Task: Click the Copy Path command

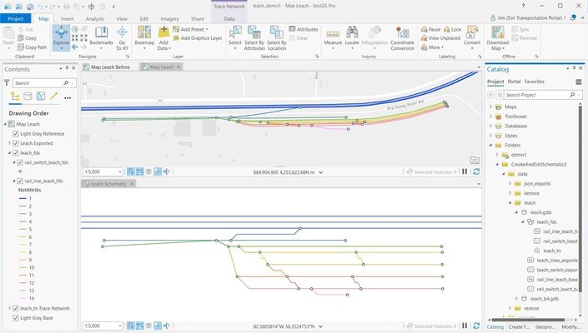Action: [x=32, y=47]
